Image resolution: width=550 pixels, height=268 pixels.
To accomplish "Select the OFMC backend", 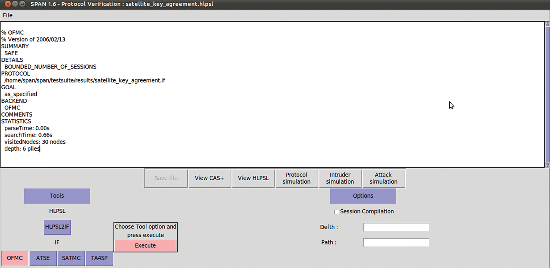I will click(x=15, y=258).
